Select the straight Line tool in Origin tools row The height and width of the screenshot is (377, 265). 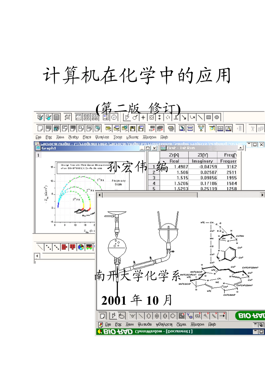pyautogui.click(x=200, y=117)
